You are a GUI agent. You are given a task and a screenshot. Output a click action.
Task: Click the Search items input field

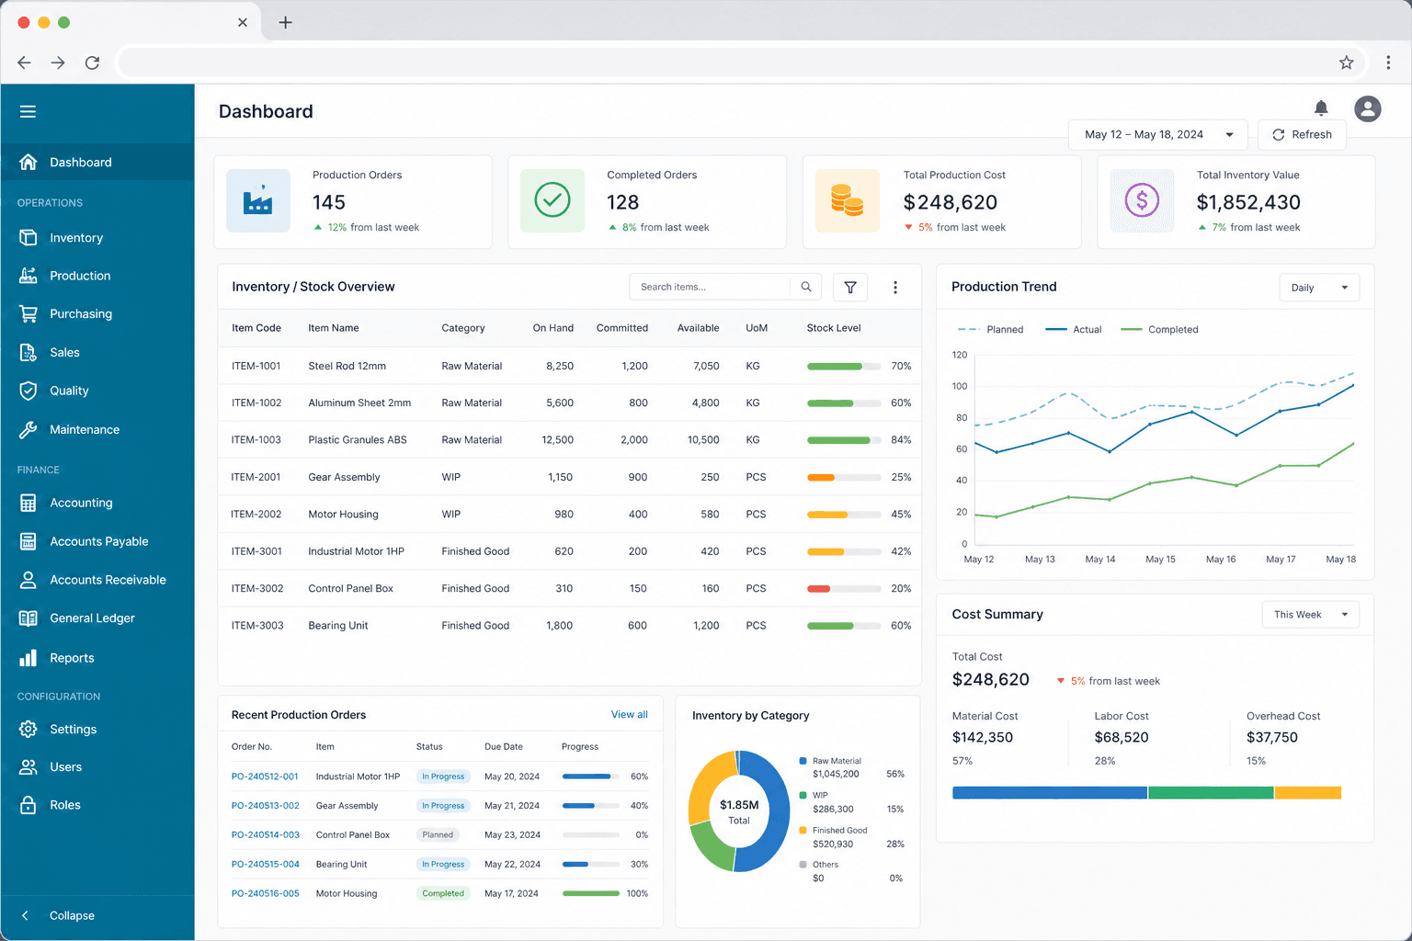[710, 287]
